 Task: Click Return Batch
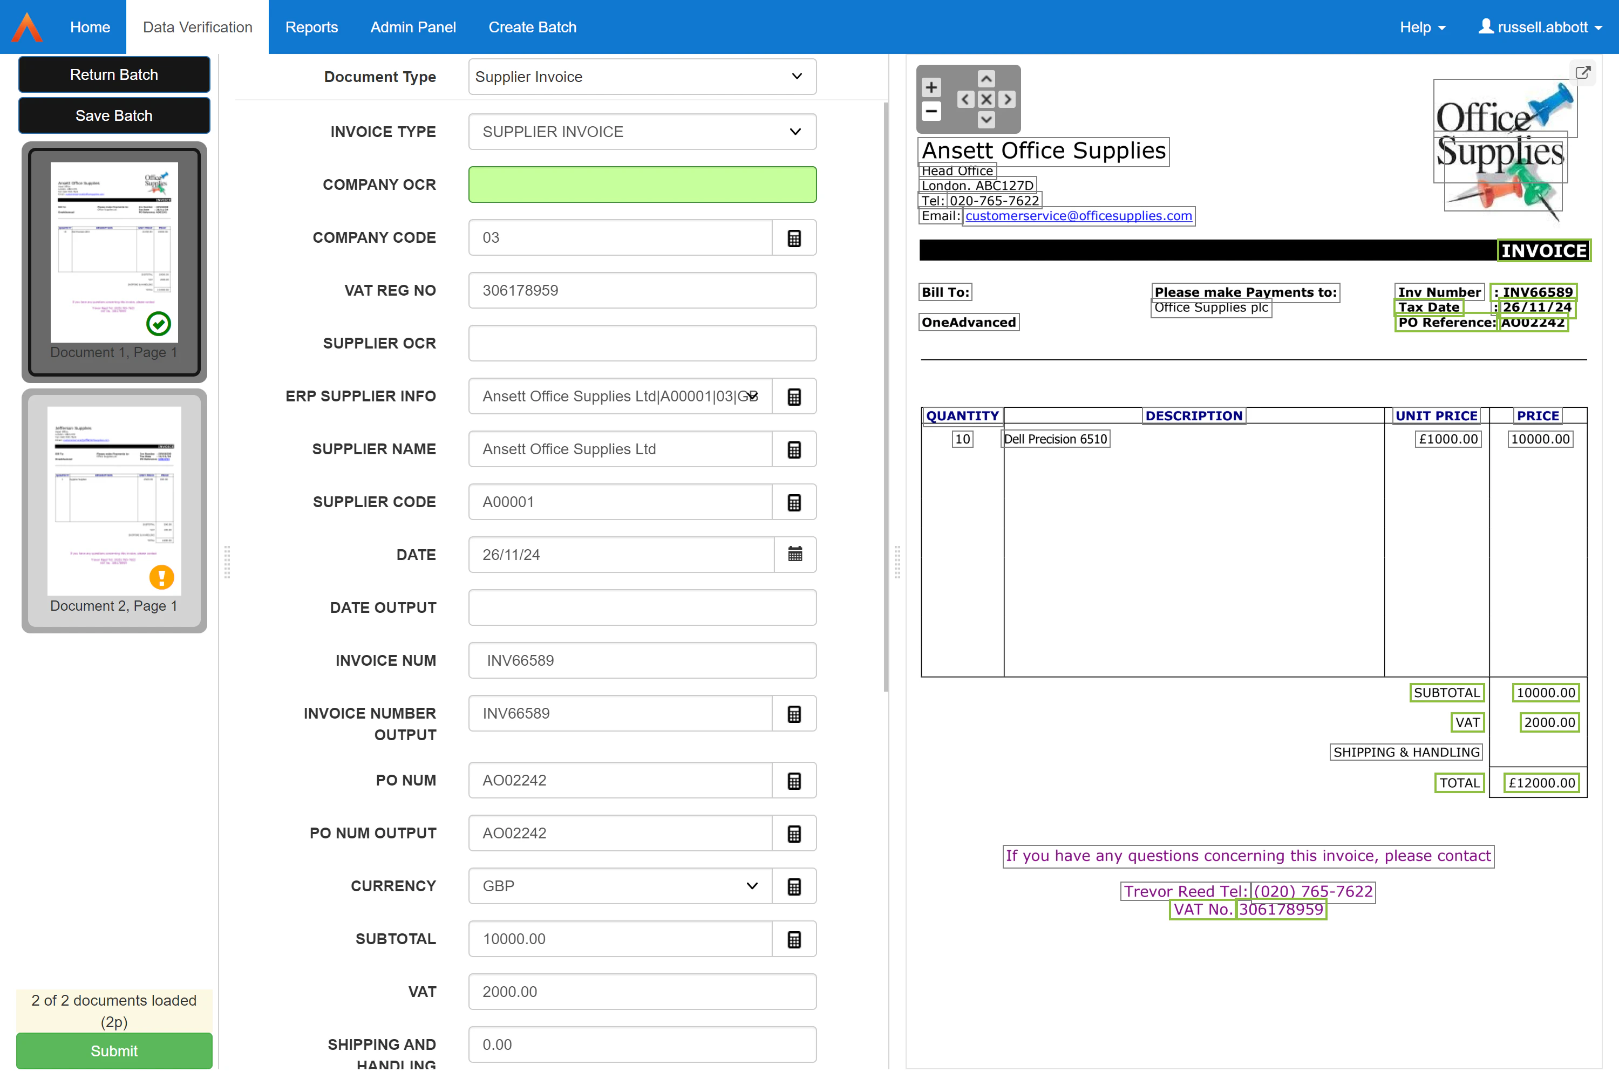[x=113, y=74]
